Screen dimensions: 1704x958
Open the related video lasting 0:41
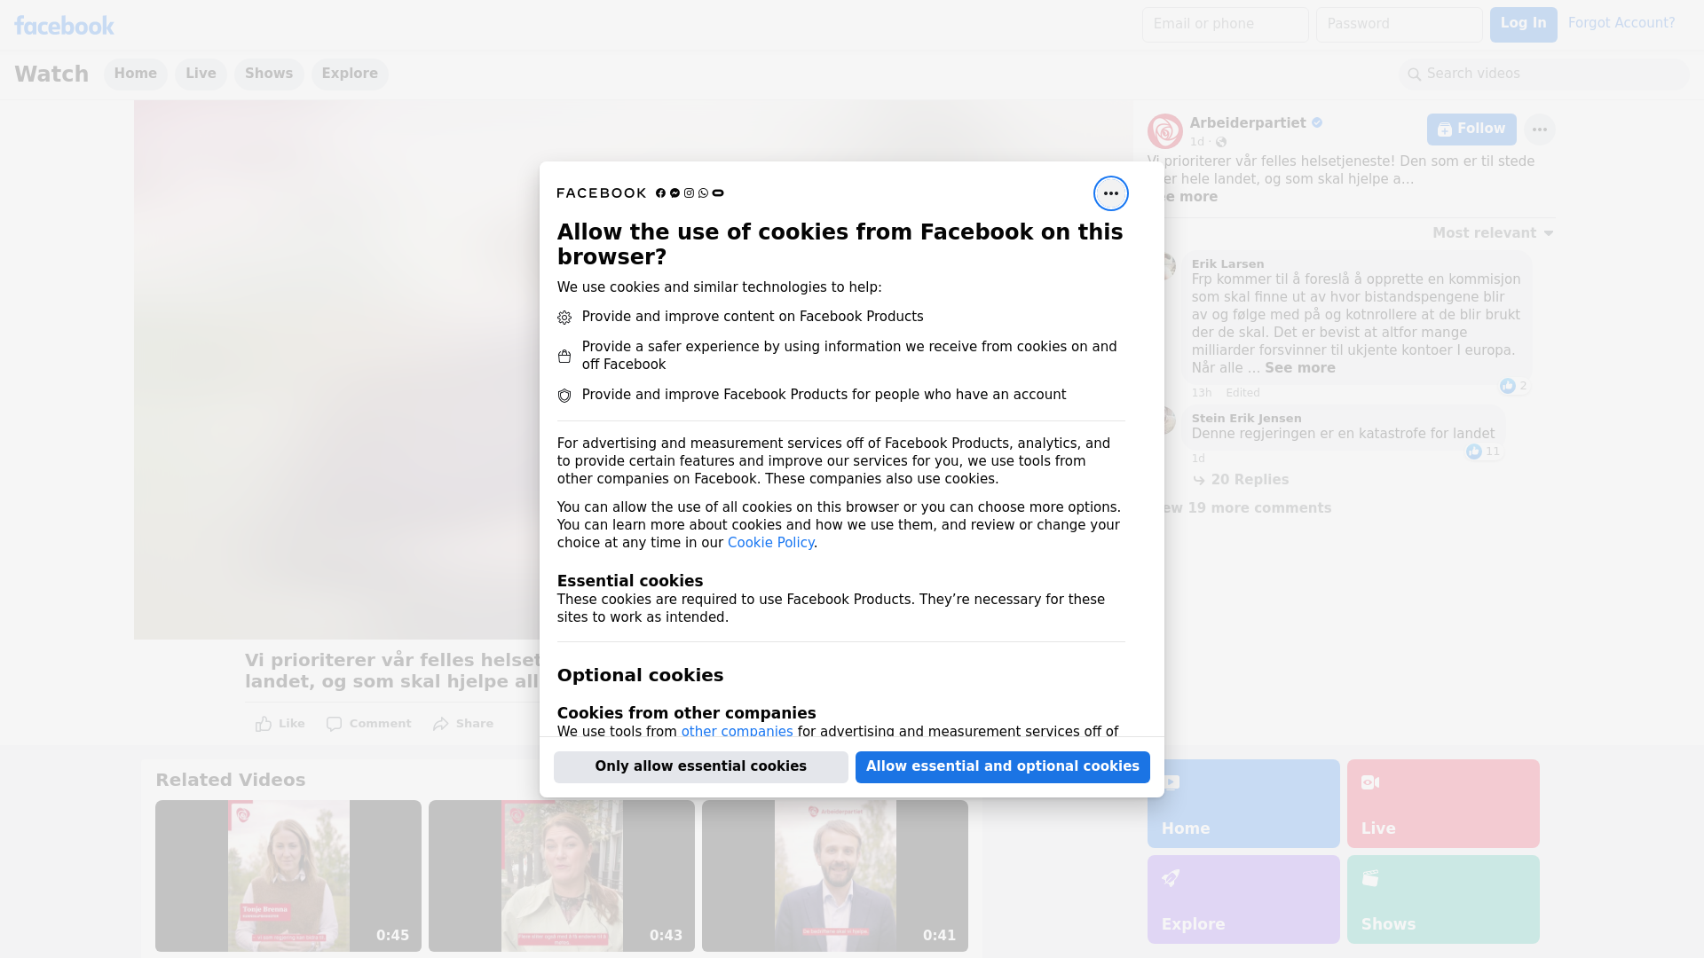(x=834, y=876)
